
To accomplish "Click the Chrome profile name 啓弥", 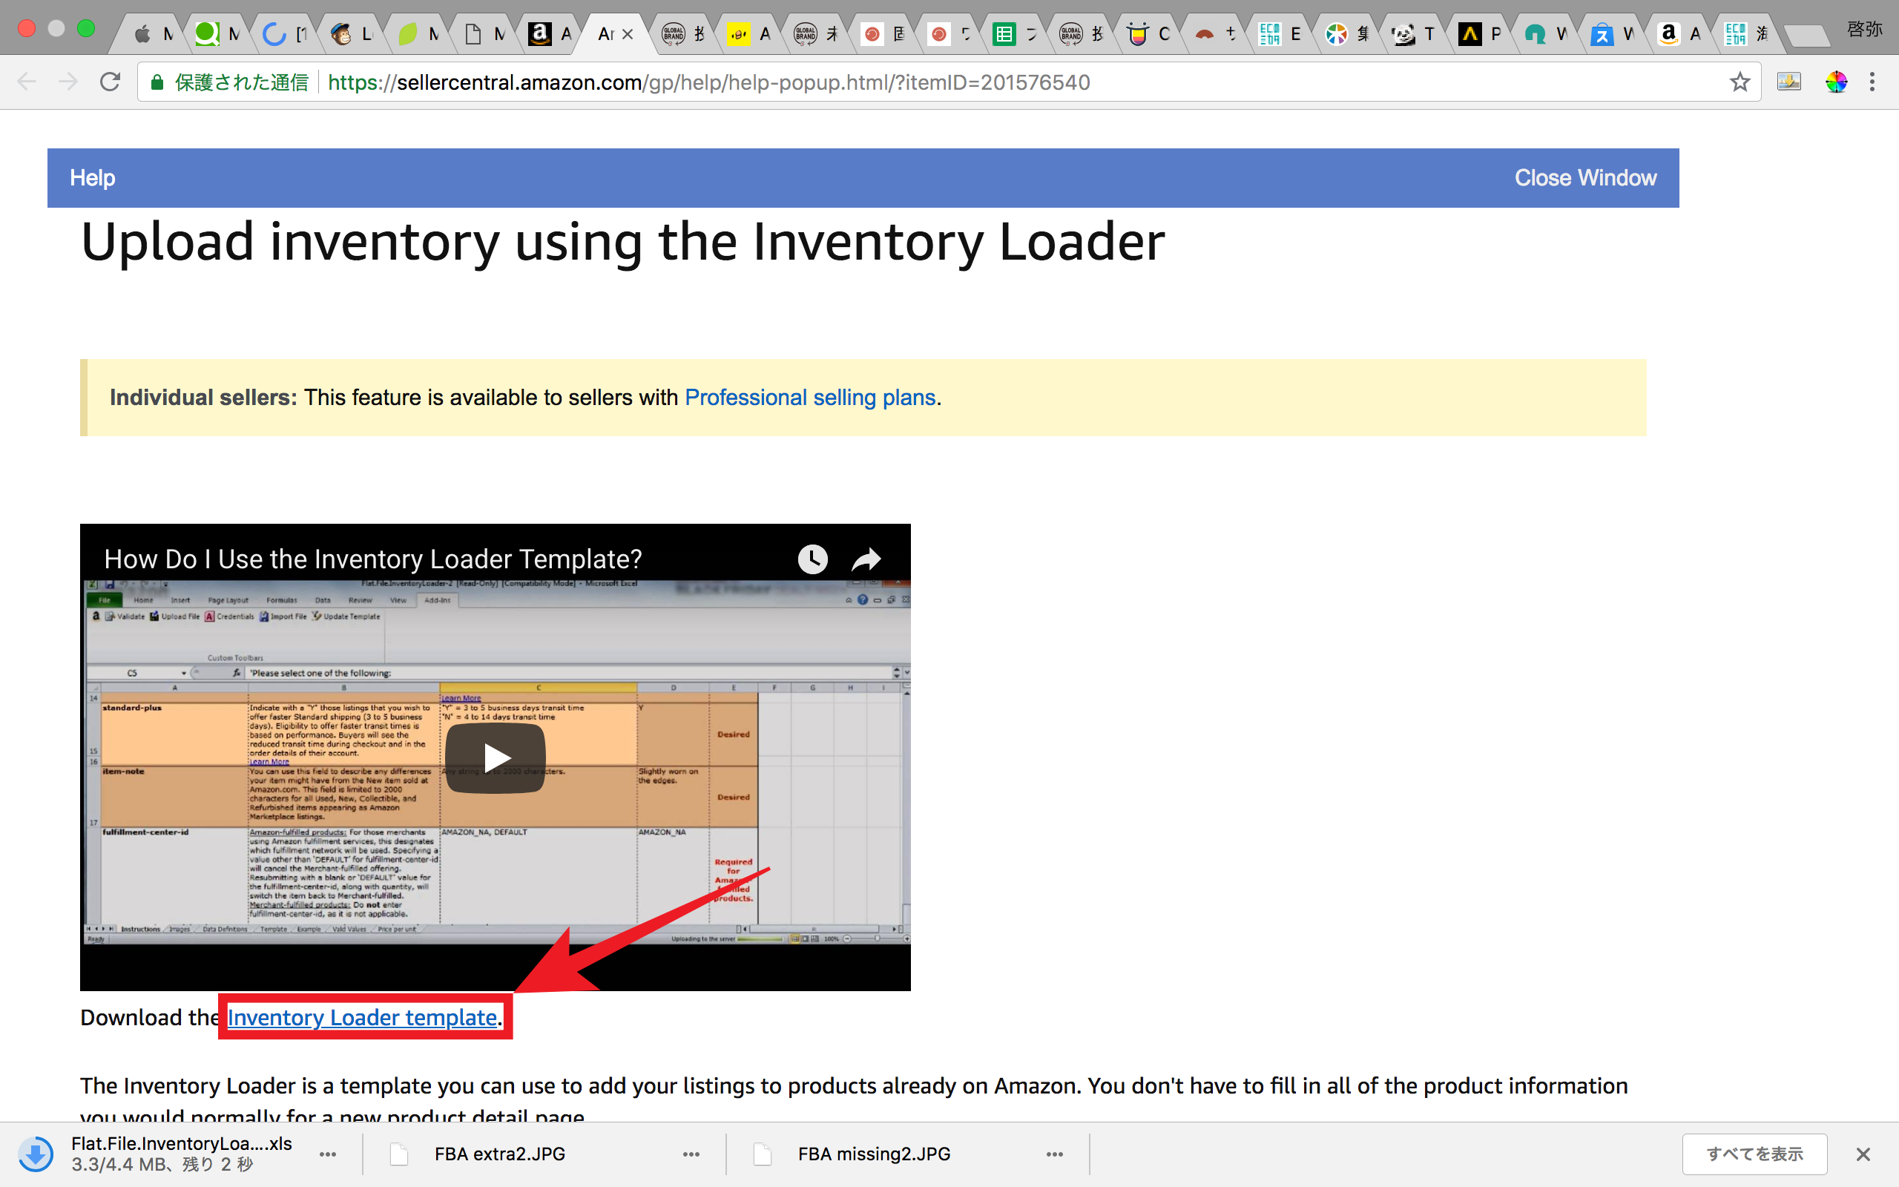I will 1864,29.
